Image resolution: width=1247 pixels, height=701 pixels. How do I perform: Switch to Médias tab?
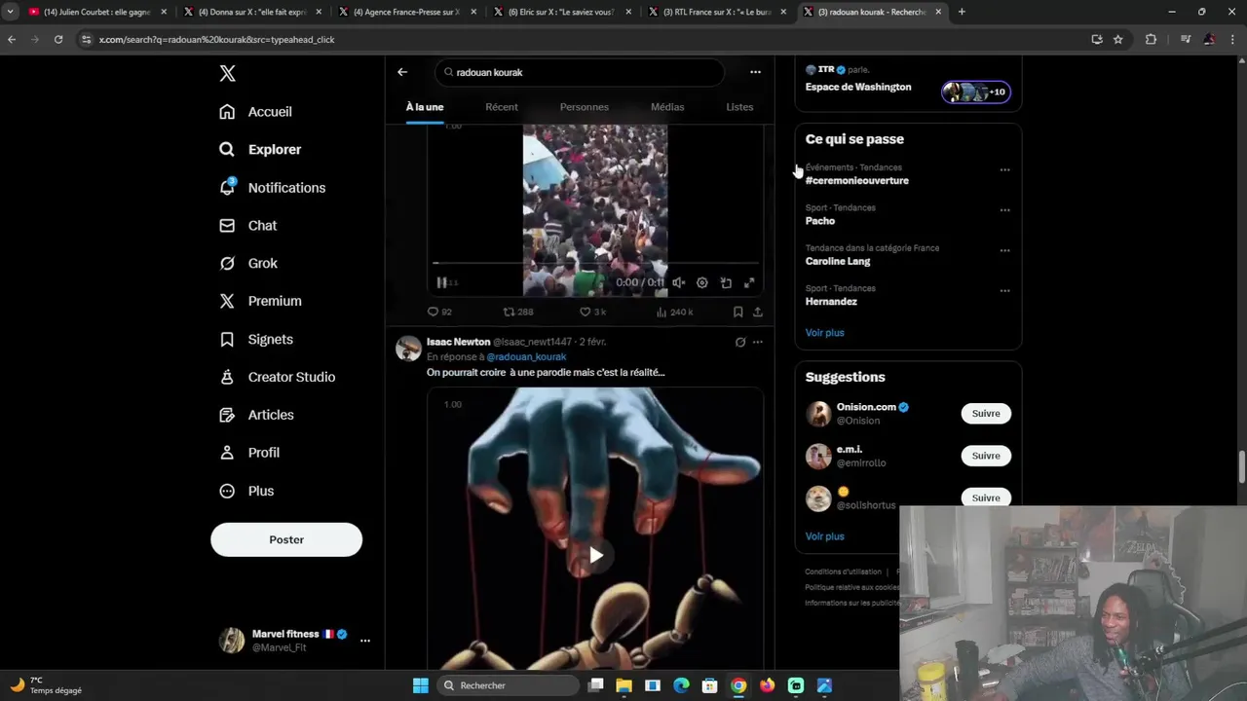tap(667, 107)
